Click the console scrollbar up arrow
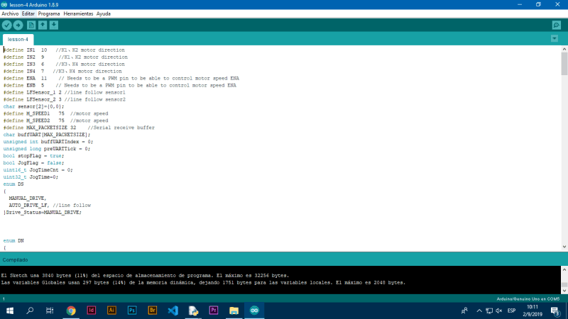 tap(564, 269)
